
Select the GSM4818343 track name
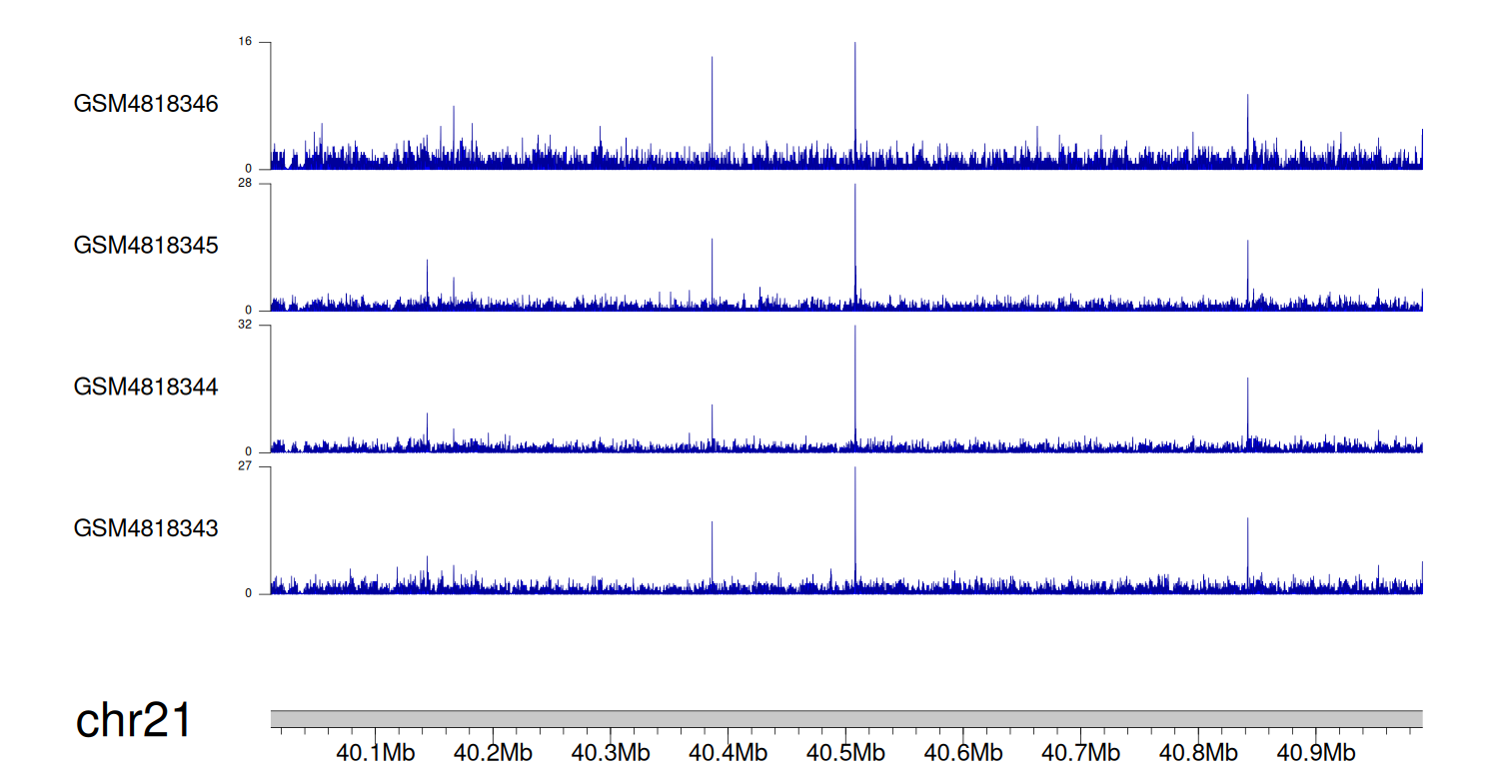click(x=146, y=527)
